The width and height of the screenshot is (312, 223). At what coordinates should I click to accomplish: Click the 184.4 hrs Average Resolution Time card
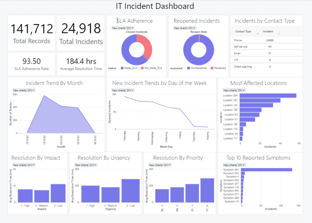pyautogui.click(x=81, y=64)
